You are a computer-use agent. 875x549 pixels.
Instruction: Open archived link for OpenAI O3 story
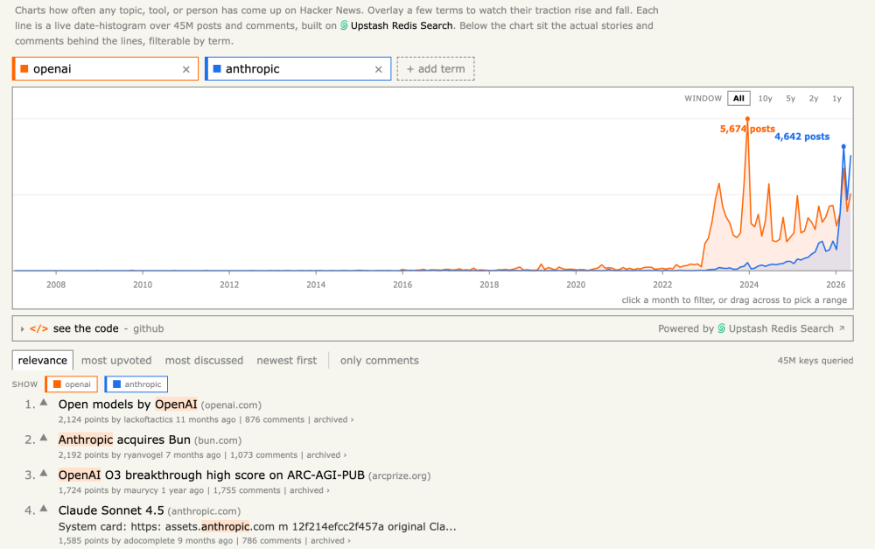310,490
